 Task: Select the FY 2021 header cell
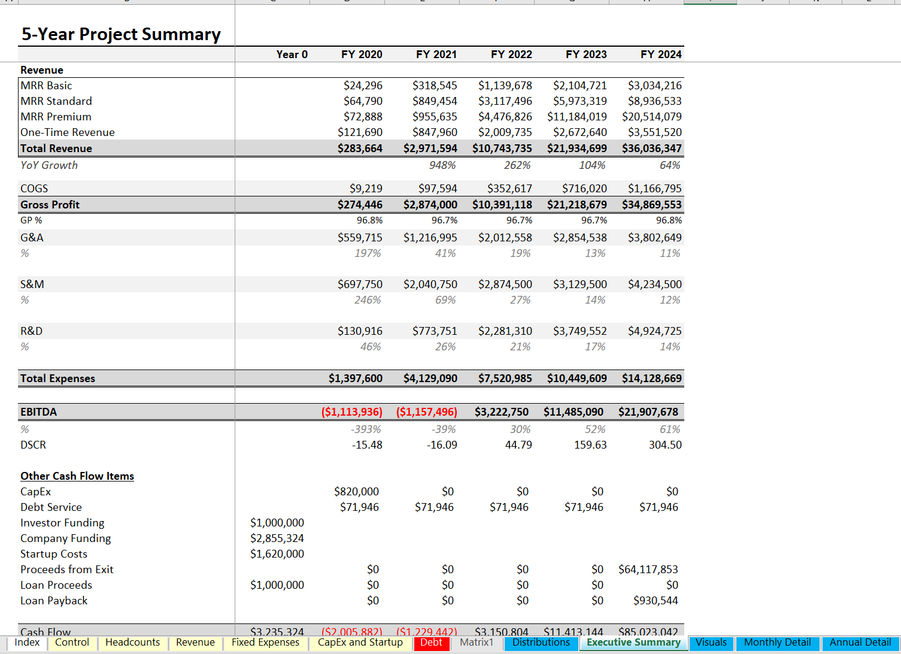pos(436,54)
